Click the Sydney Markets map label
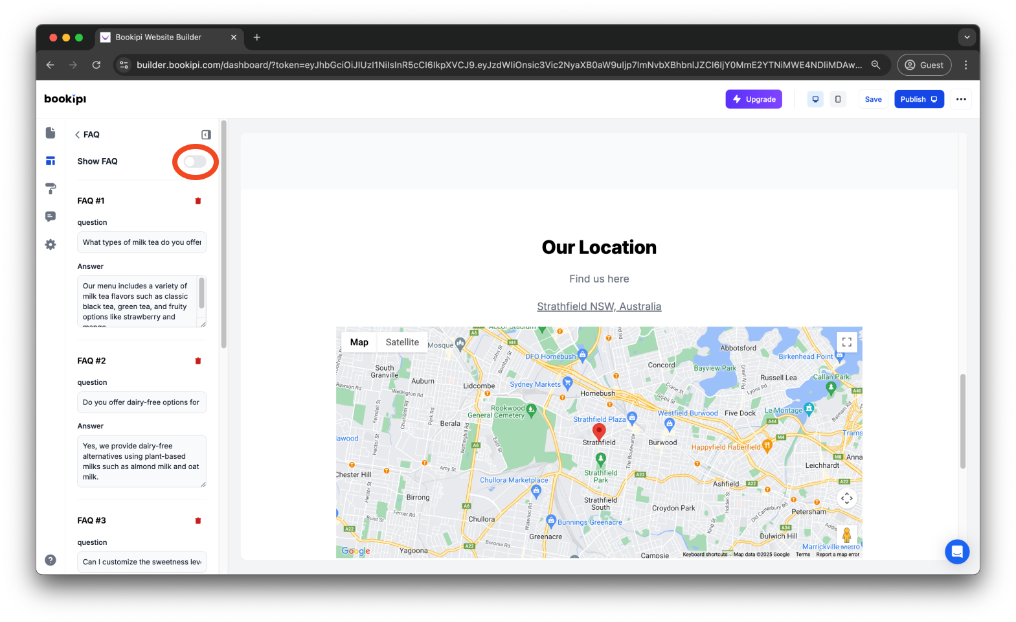The width and height of the screenshot is (1016, 622). coord(535,384)
